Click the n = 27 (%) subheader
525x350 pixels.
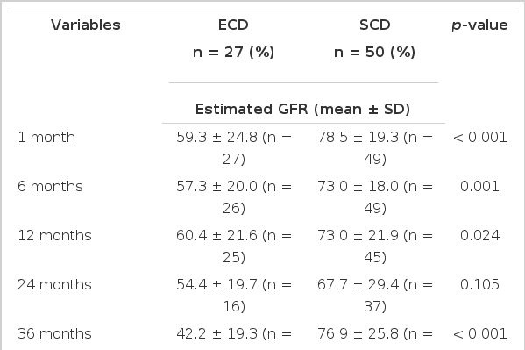pos(233,52)
